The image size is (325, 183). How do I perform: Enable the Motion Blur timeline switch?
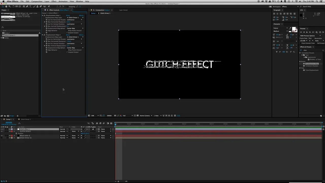point(104,123)
